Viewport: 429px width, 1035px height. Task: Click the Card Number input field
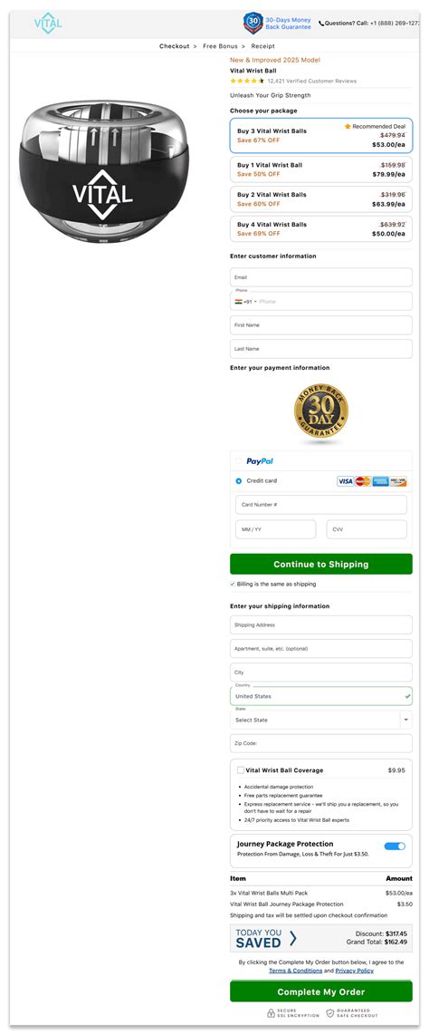pos(321,505)
